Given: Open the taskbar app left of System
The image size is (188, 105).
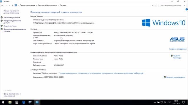Looking at the screenshot, I should tap(30, 102).
